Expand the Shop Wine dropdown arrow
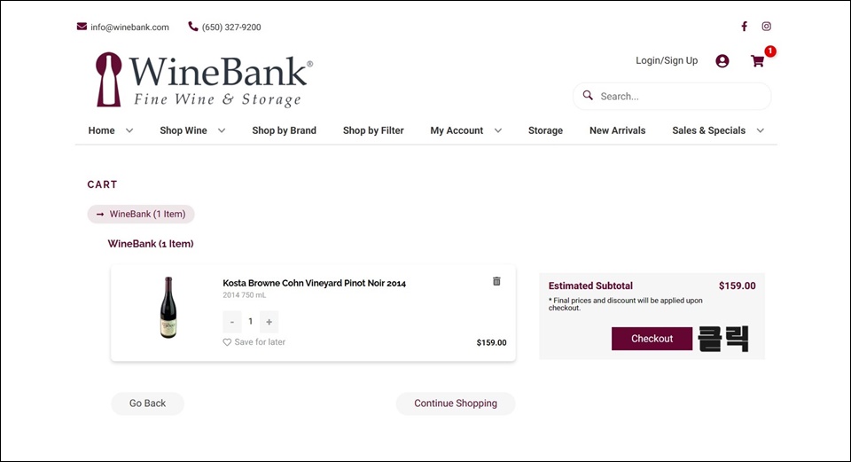The width and height of the screenshot is (851, 462). tap(222, 130)
